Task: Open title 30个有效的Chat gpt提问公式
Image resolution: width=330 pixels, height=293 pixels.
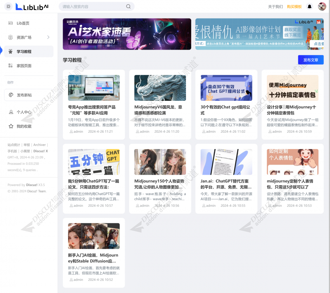Action: coord(226,110)
